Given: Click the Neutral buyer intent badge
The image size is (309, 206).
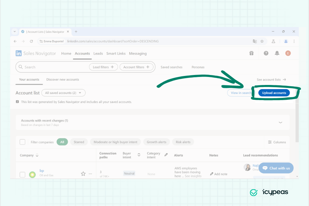Looking at the screenshot, I should 129,173.
